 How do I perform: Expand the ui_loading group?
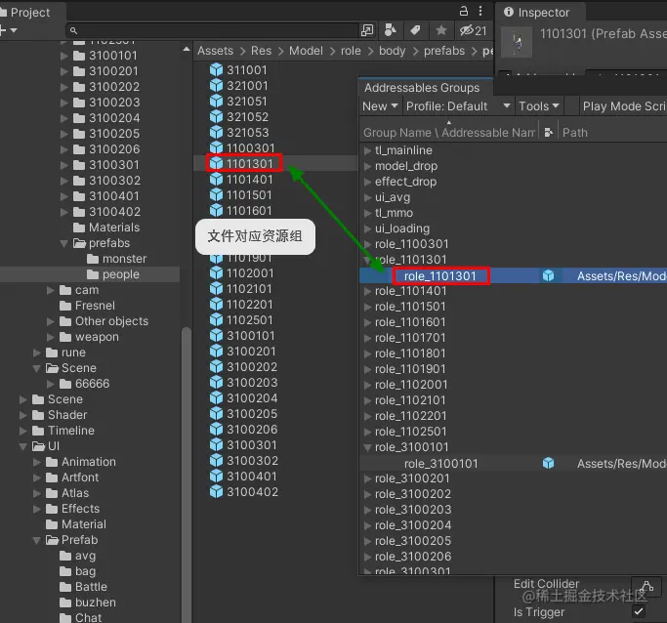point(367,228)
